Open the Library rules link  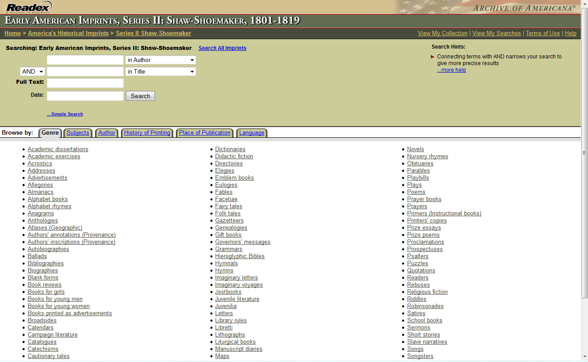[x=231, y=321]
